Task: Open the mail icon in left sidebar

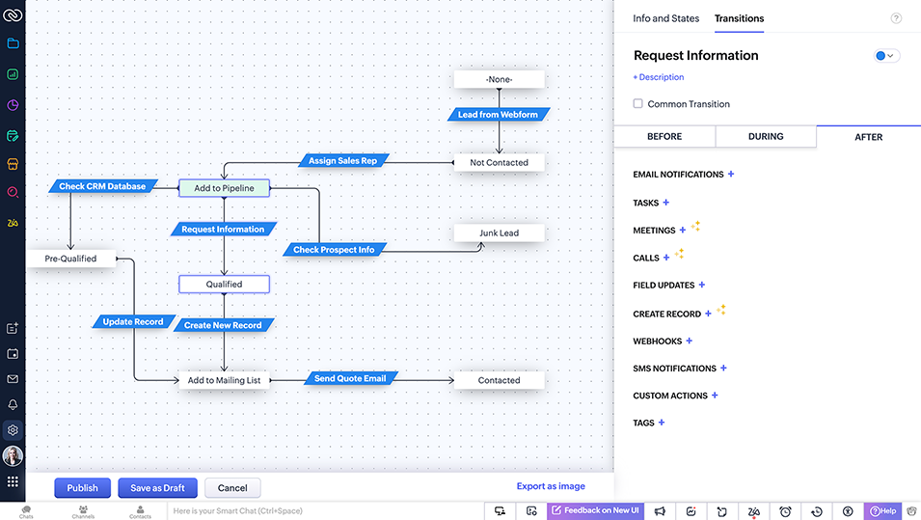Action: (x=13, y=380)
